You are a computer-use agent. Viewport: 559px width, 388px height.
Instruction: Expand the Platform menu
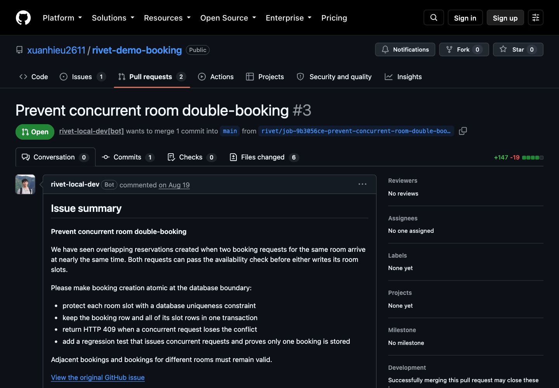pos(62,18)
